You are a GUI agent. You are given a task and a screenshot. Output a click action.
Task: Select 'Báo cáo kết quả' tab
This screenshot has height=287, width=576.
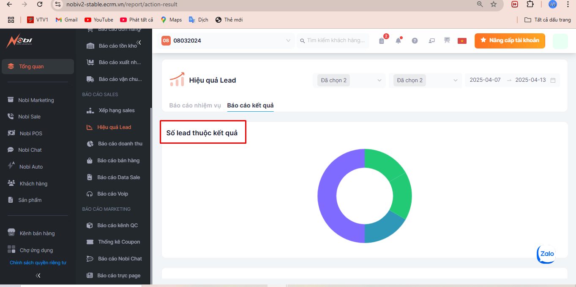pyautogui.click(x=250, y=105)
